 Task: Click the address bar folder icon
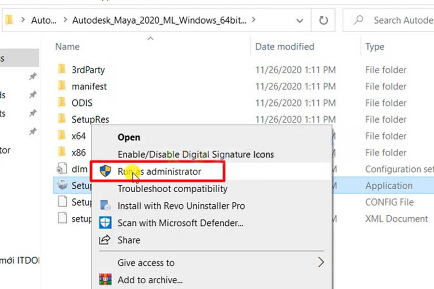(9, 20)
